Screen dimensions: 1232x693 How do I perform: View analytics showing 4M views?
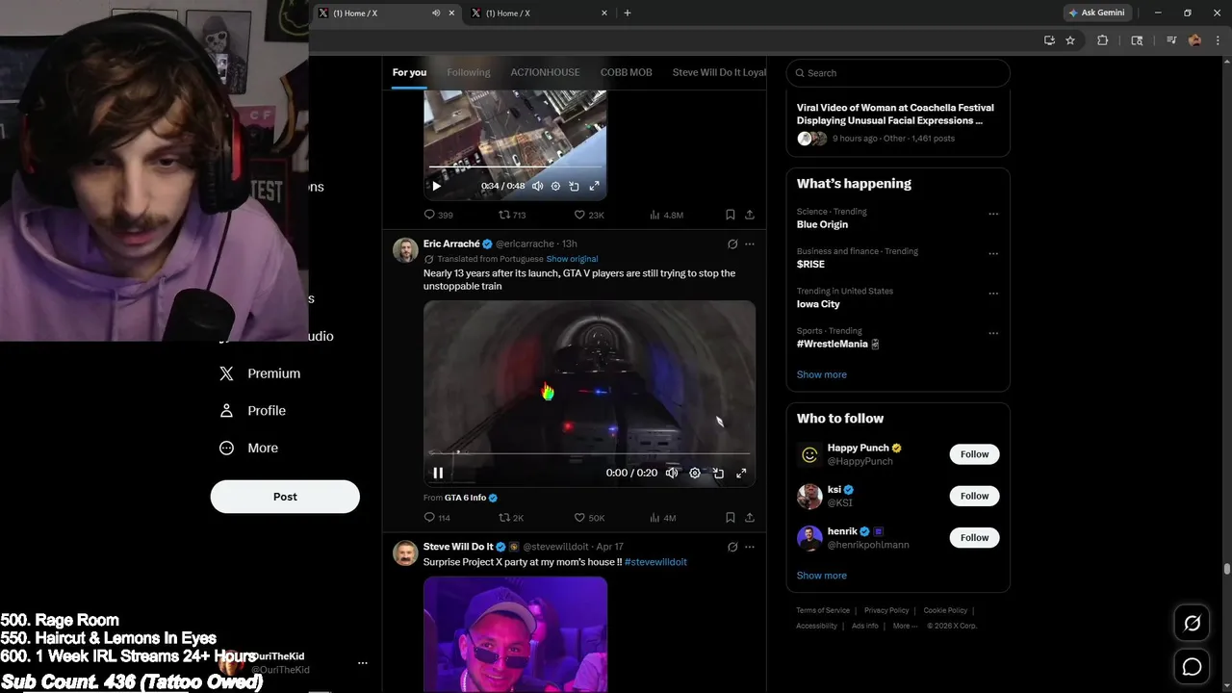tap(663, 518)
